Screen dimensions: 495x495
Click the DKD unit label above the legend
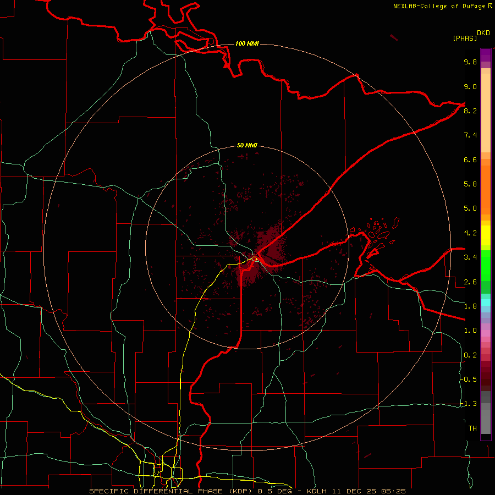[483, 33]
